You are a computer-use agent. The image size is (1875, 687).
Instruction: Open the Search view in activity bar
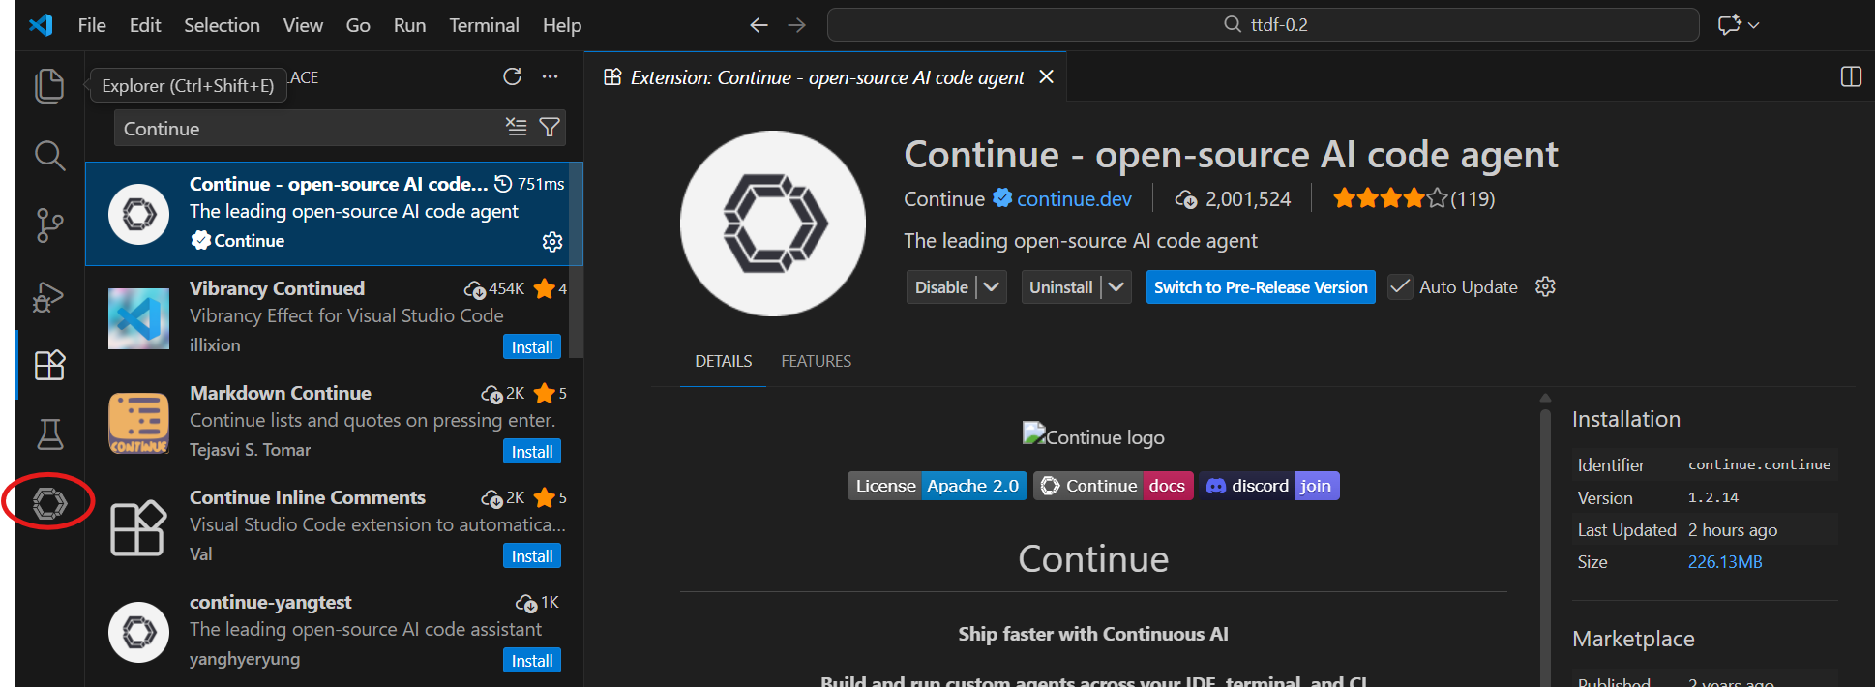tap(49, 156)
